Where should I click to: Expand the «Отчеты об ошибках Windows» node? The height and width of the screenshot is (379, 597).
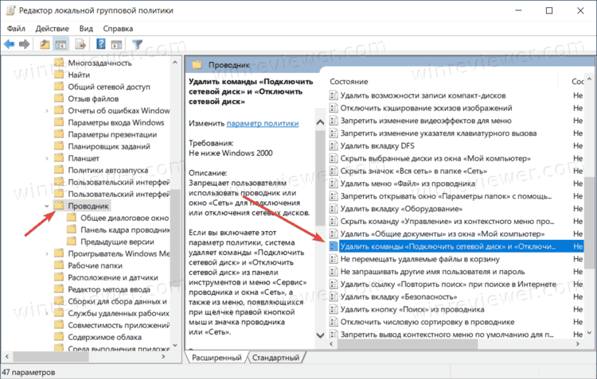tap(47, 110)
